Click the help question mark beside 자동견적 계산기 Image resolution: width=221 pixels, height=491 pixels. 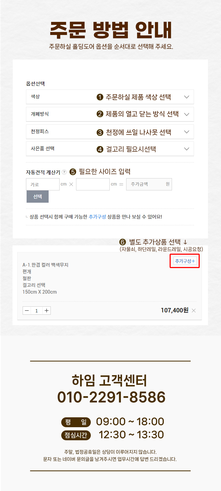(x=64, y=172)
